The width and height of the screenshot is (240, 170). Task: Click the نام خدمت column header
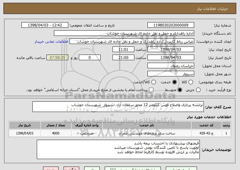[147, 125]
